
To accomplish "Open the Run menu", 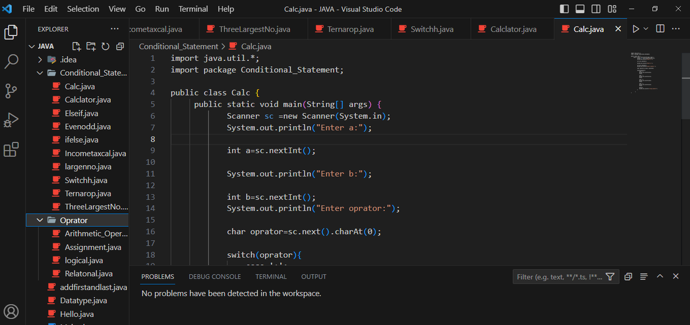I will tap(162, 9).
